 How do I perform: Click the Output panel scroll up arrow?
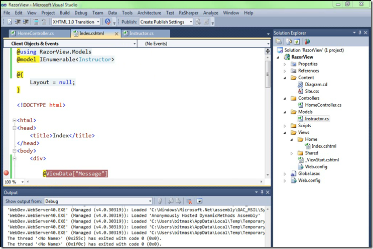(x=268, y=209)
